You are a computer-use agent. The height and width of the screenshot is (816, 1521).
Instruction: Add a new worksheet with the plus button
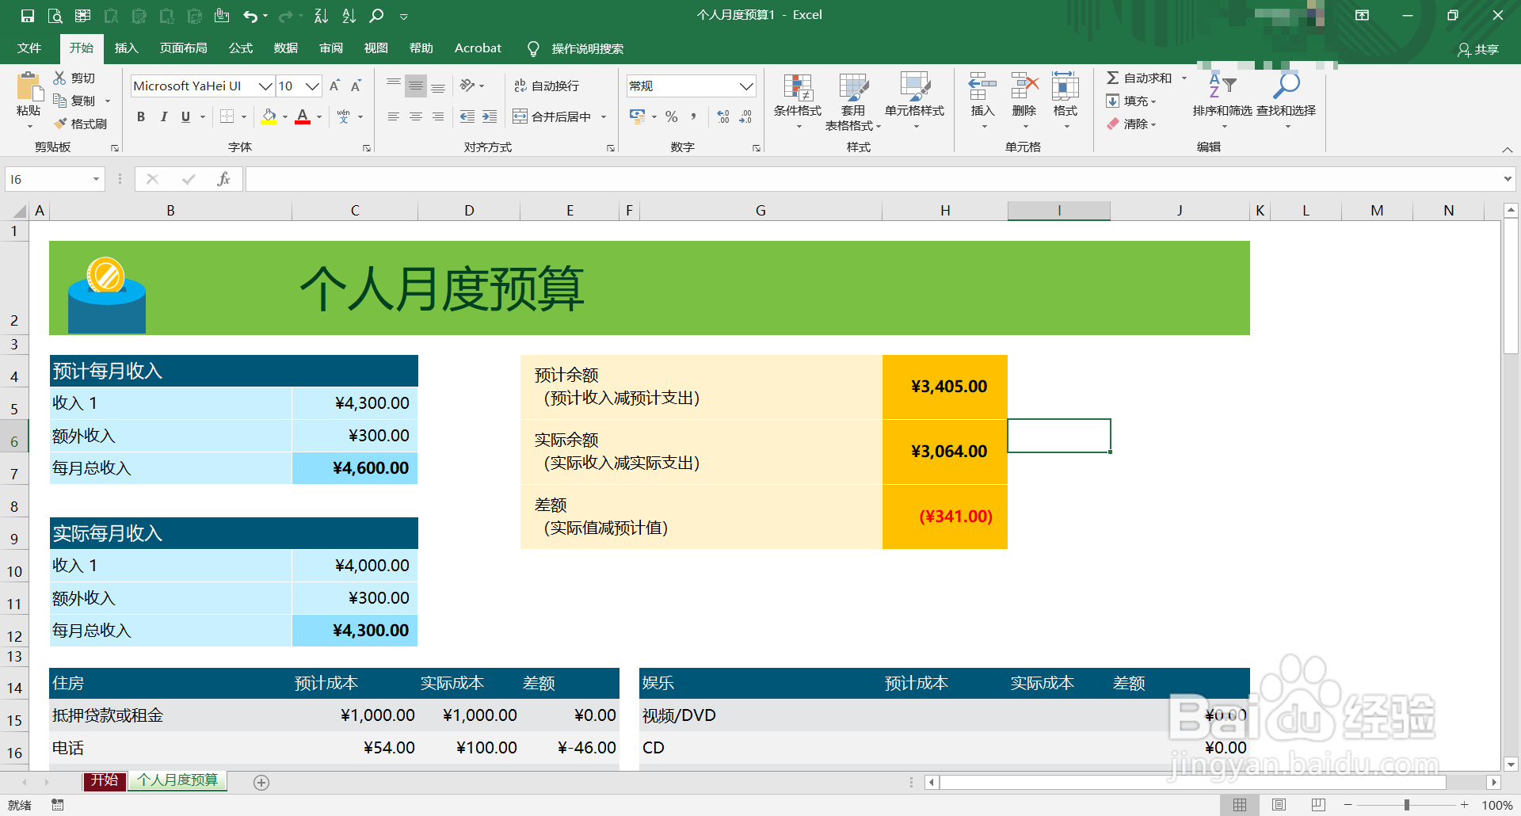point(261,781)
